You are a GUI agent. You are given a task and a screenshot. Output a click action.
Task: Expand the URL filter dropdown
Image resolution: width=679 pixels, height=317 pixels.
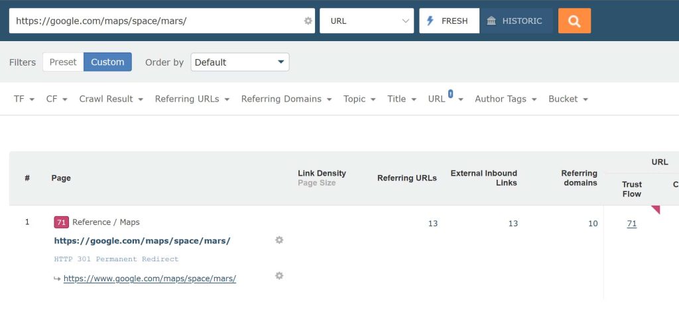click(446, 99)
